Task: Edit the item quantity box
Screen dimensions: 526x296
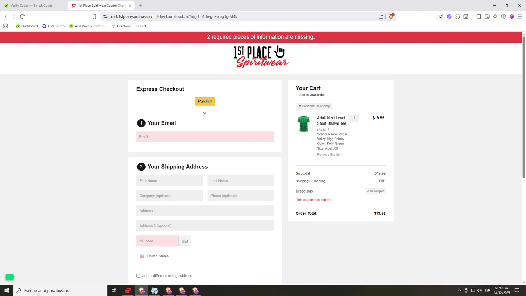Action: [354, 118]
